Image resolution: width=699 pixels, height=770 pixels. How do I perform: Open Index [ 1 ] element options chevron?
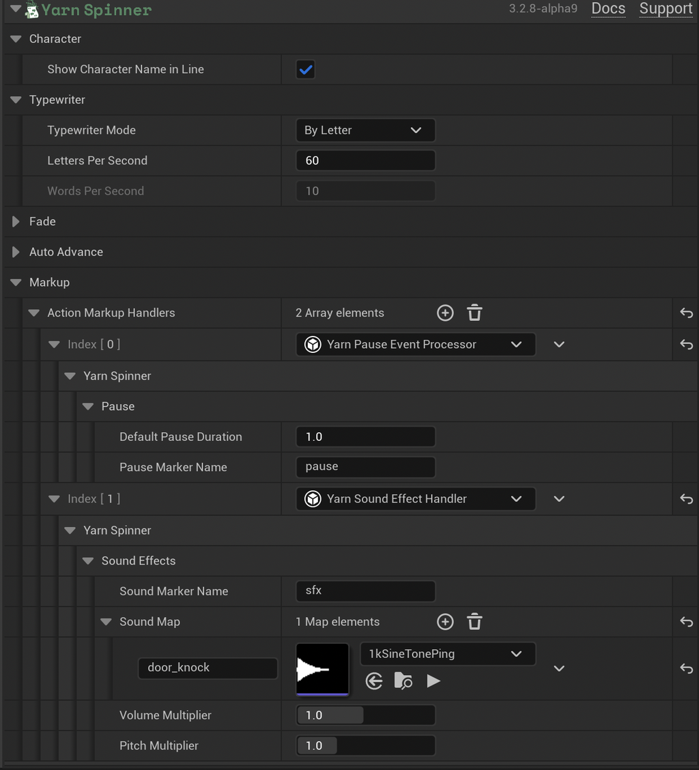click(559, 498)
